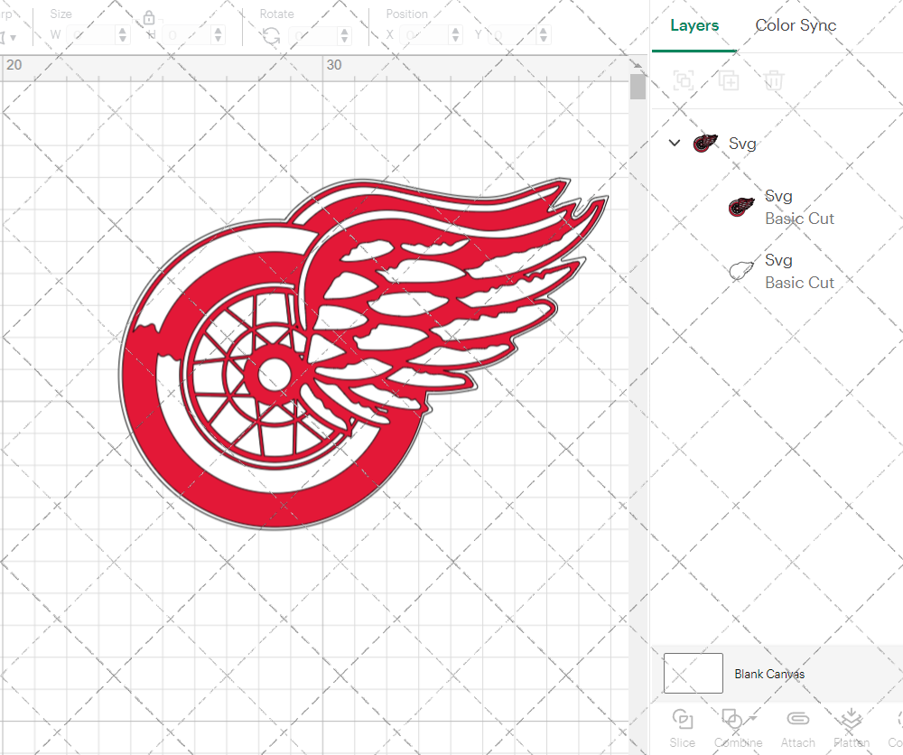Screen dimensions: 903x755
Task: Click the canvas vertical scrollbar thumb
Action: (x=638, y=87)
